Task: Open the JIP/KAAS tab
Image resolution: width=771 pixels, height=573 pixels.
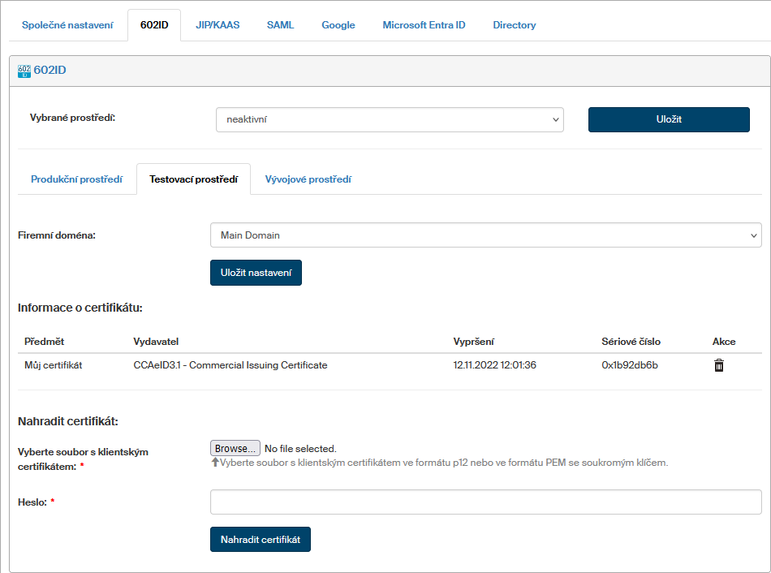Action: pyautogui.click(x=218, y=25)
